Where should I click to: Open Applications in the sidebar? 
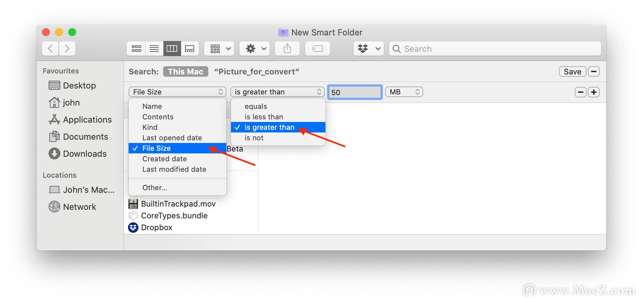(87, 120)
